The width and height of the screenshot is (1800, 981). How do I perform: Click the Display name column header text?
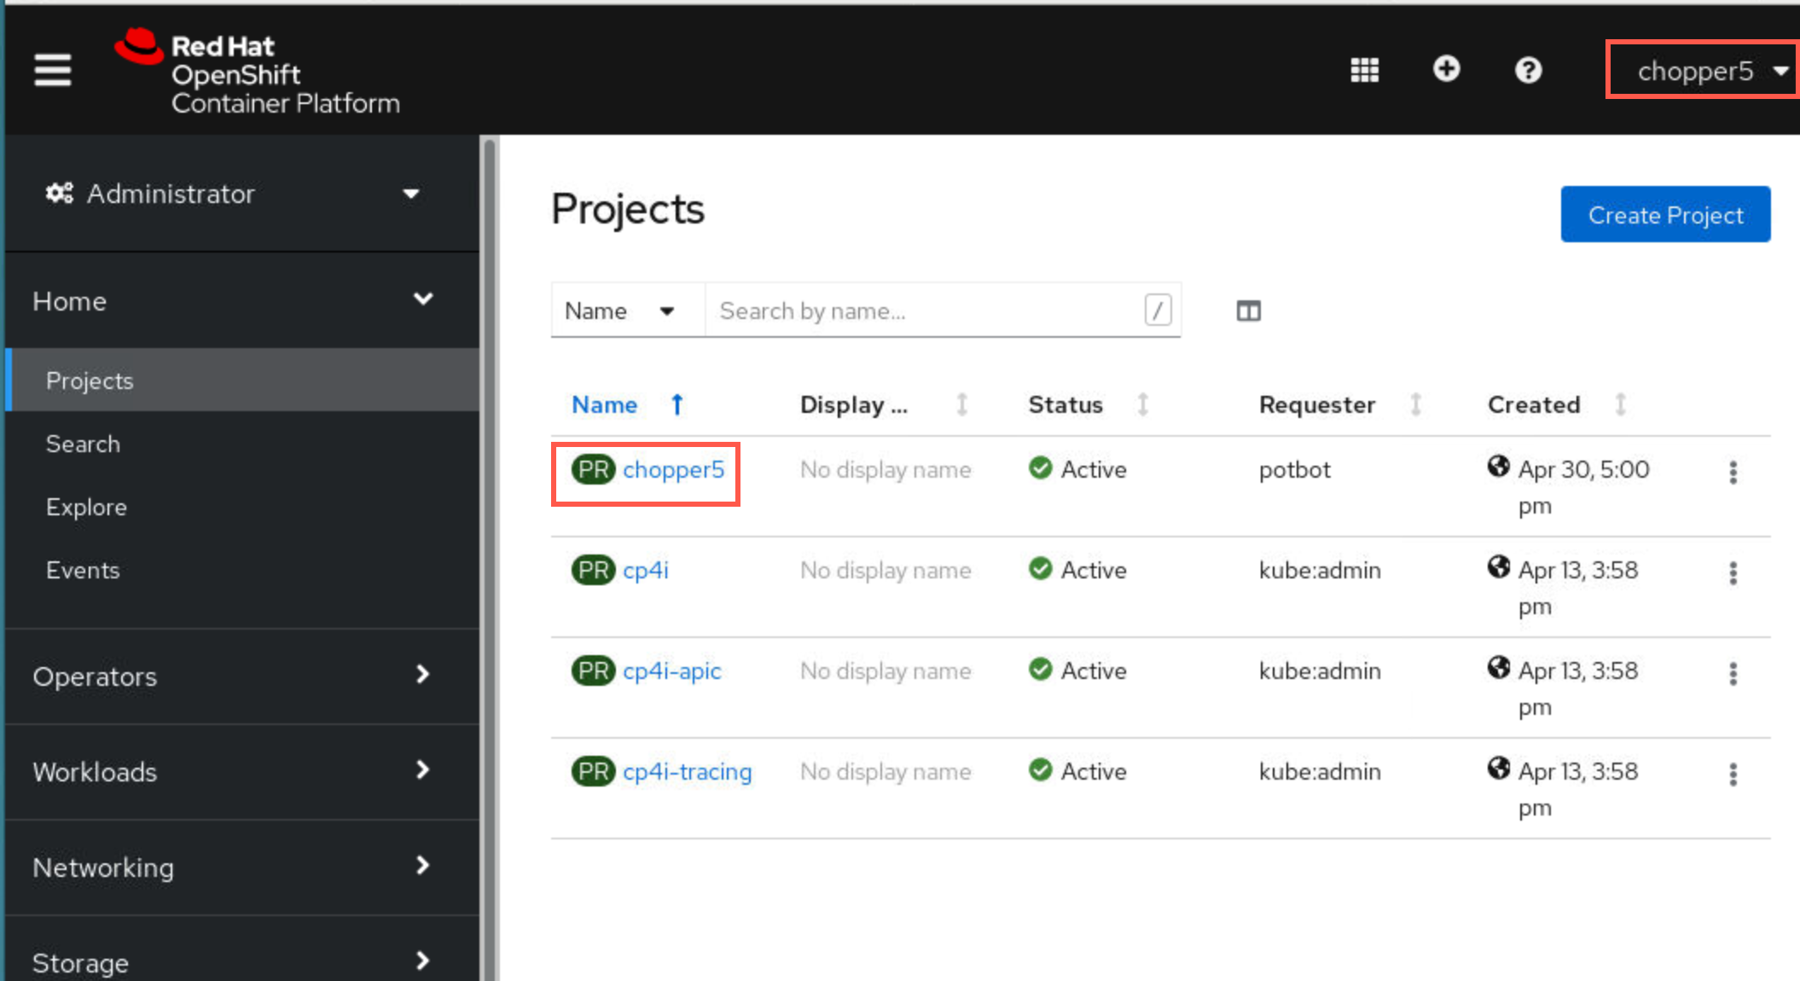pyautogui.click(x=853, y=404)
